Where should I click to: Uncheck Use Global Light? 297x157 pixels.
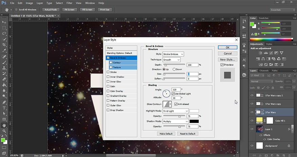click(173, 94)
